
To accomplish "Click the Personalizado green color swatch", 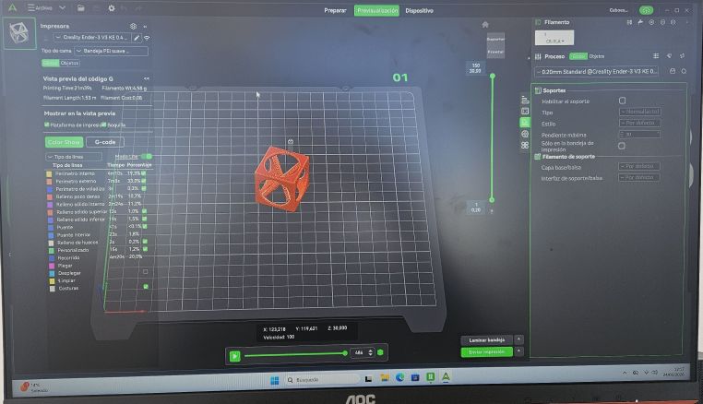I will point(51,250).
